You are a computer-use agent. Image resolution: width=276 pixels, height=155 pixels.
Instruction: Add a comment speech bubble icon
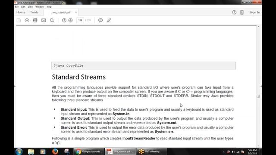tap(100, 20)
